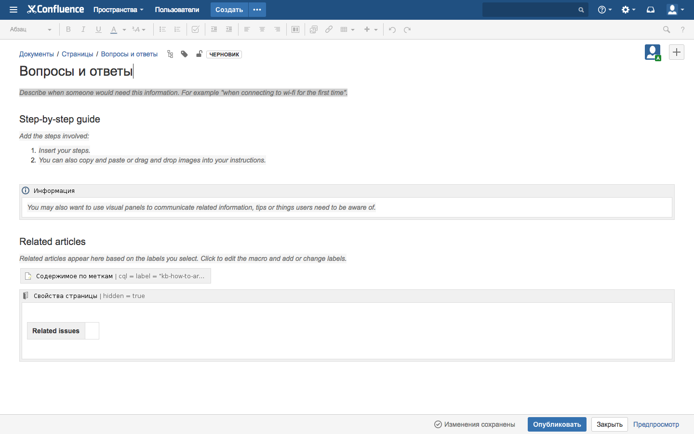Open insert more content plus menu
Image resolution: width=694 pixels, height=434 pixels.
click(371, 29)
